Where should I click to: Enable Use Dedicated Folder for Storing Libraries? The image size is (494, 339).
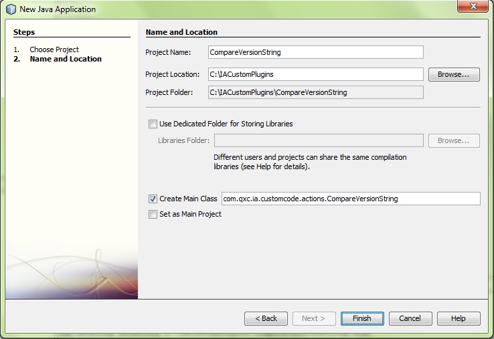pyautogui.click(x=153, y=124)
